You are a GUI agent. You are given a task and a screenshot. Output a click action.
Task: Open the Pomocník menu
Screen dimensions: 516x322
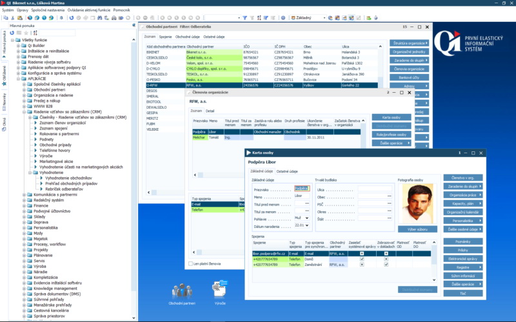[121, 10]
